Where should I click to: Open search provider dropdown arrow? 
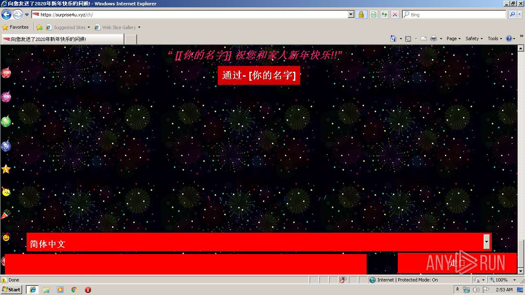(x=520, y=15)
